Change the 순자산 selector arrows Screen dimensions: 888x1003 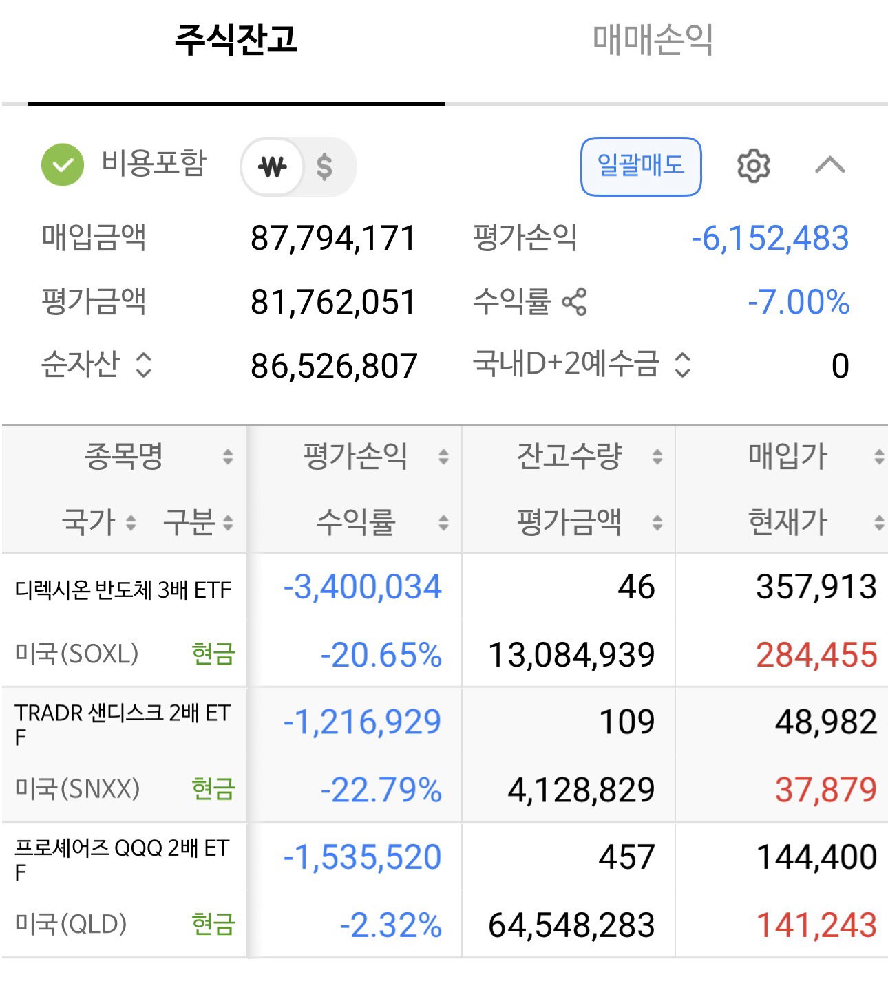[143, 365]
